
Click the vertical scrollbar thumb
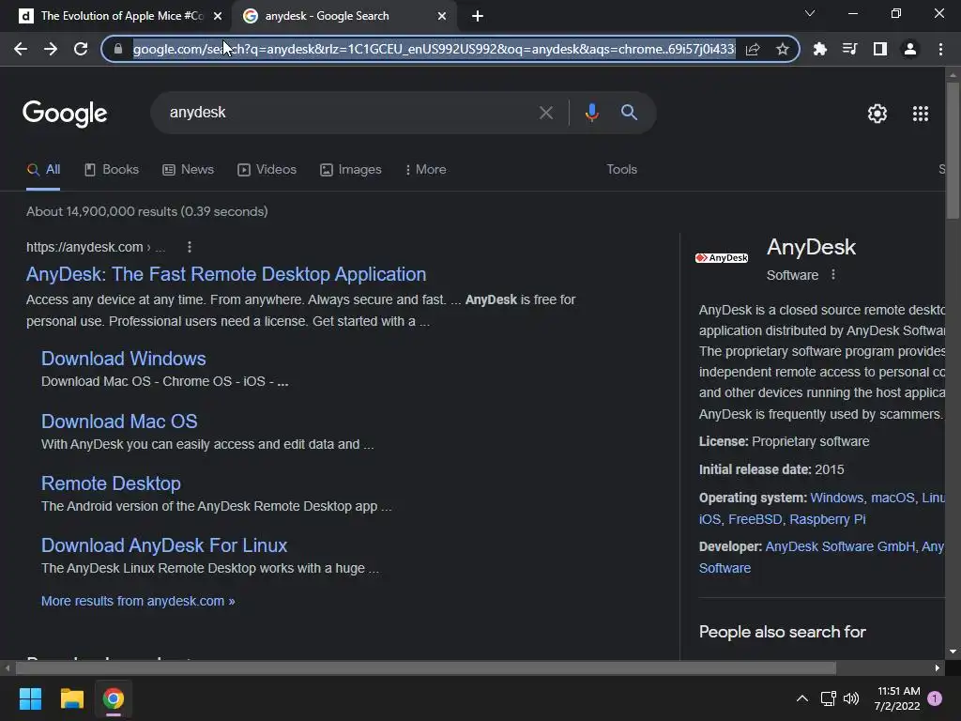click(953, 149)
